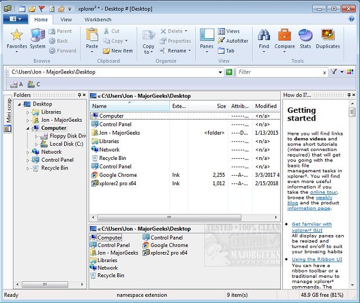Viewport: 360px width, 303px height.
Task: Toggle the Autofilter option
Action: click(232, 41)
